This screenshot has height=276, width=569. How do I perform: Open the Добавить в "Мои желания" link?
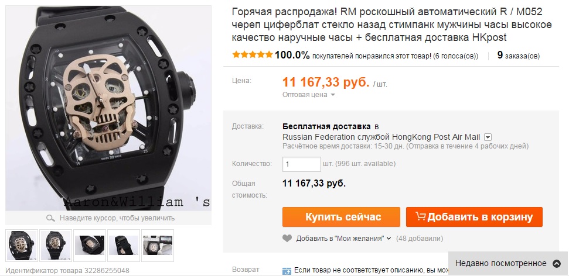340,239
